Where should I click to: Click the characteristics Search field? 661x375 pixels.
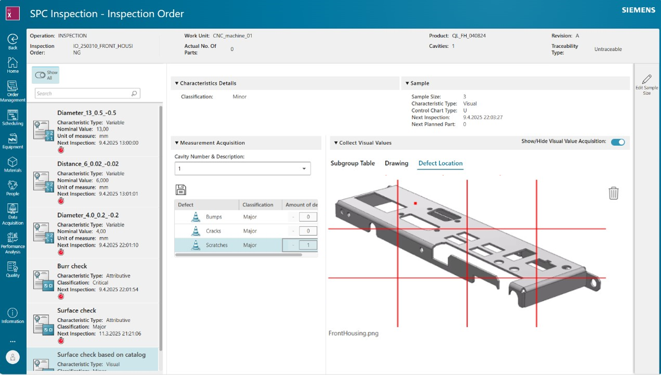click(83, 94)
